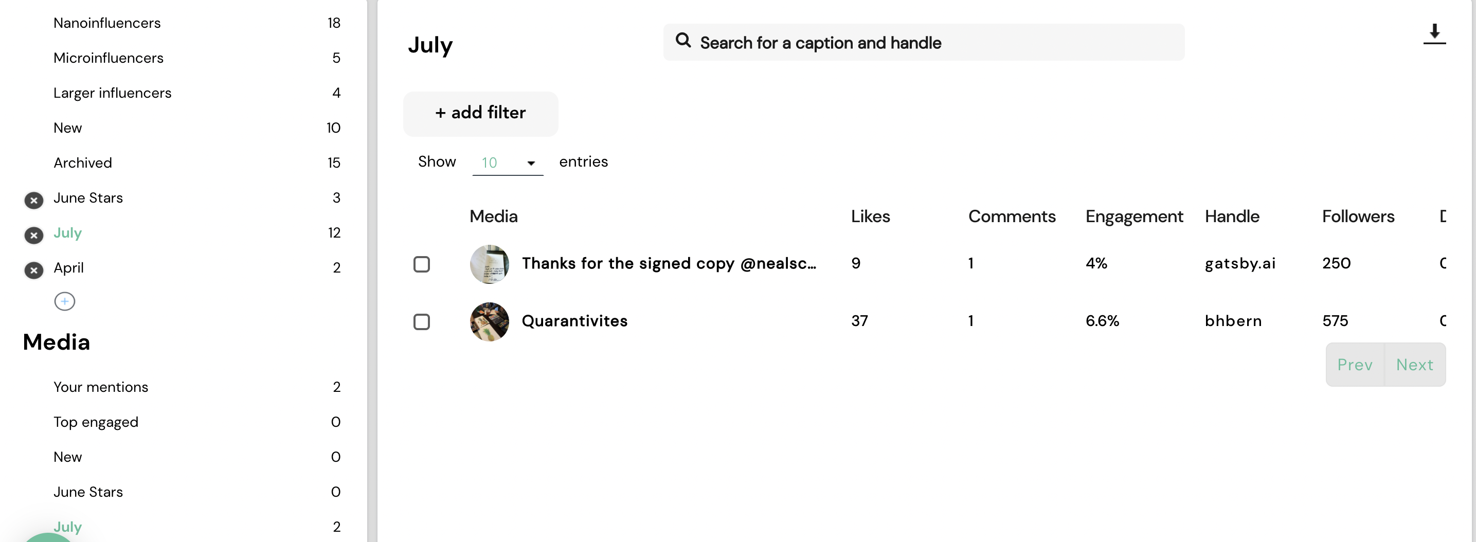Open the signed copy post thumbnail
The width and height of the screenshot is (1476, 542).
click(489, 264)
